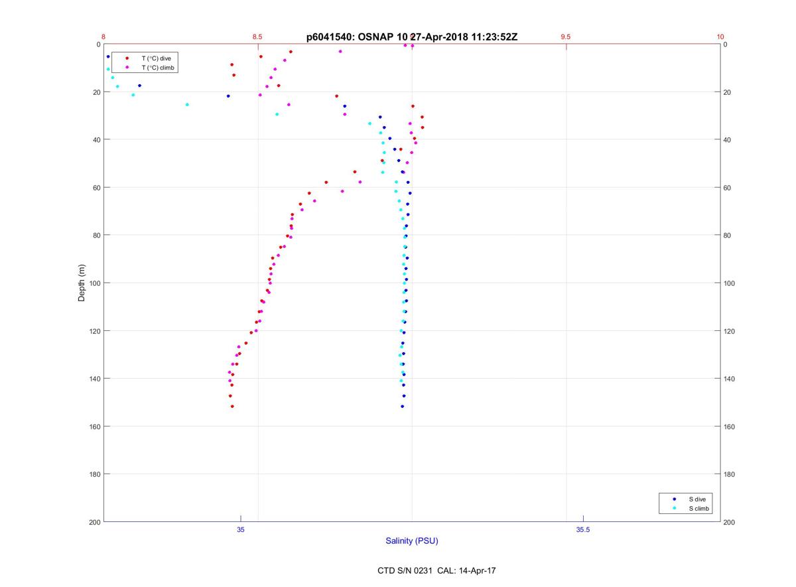The width and height of the screenshot is (796, 587).
Task: Click the blue salinity tick label 35
Action: [x=240, y=529]
